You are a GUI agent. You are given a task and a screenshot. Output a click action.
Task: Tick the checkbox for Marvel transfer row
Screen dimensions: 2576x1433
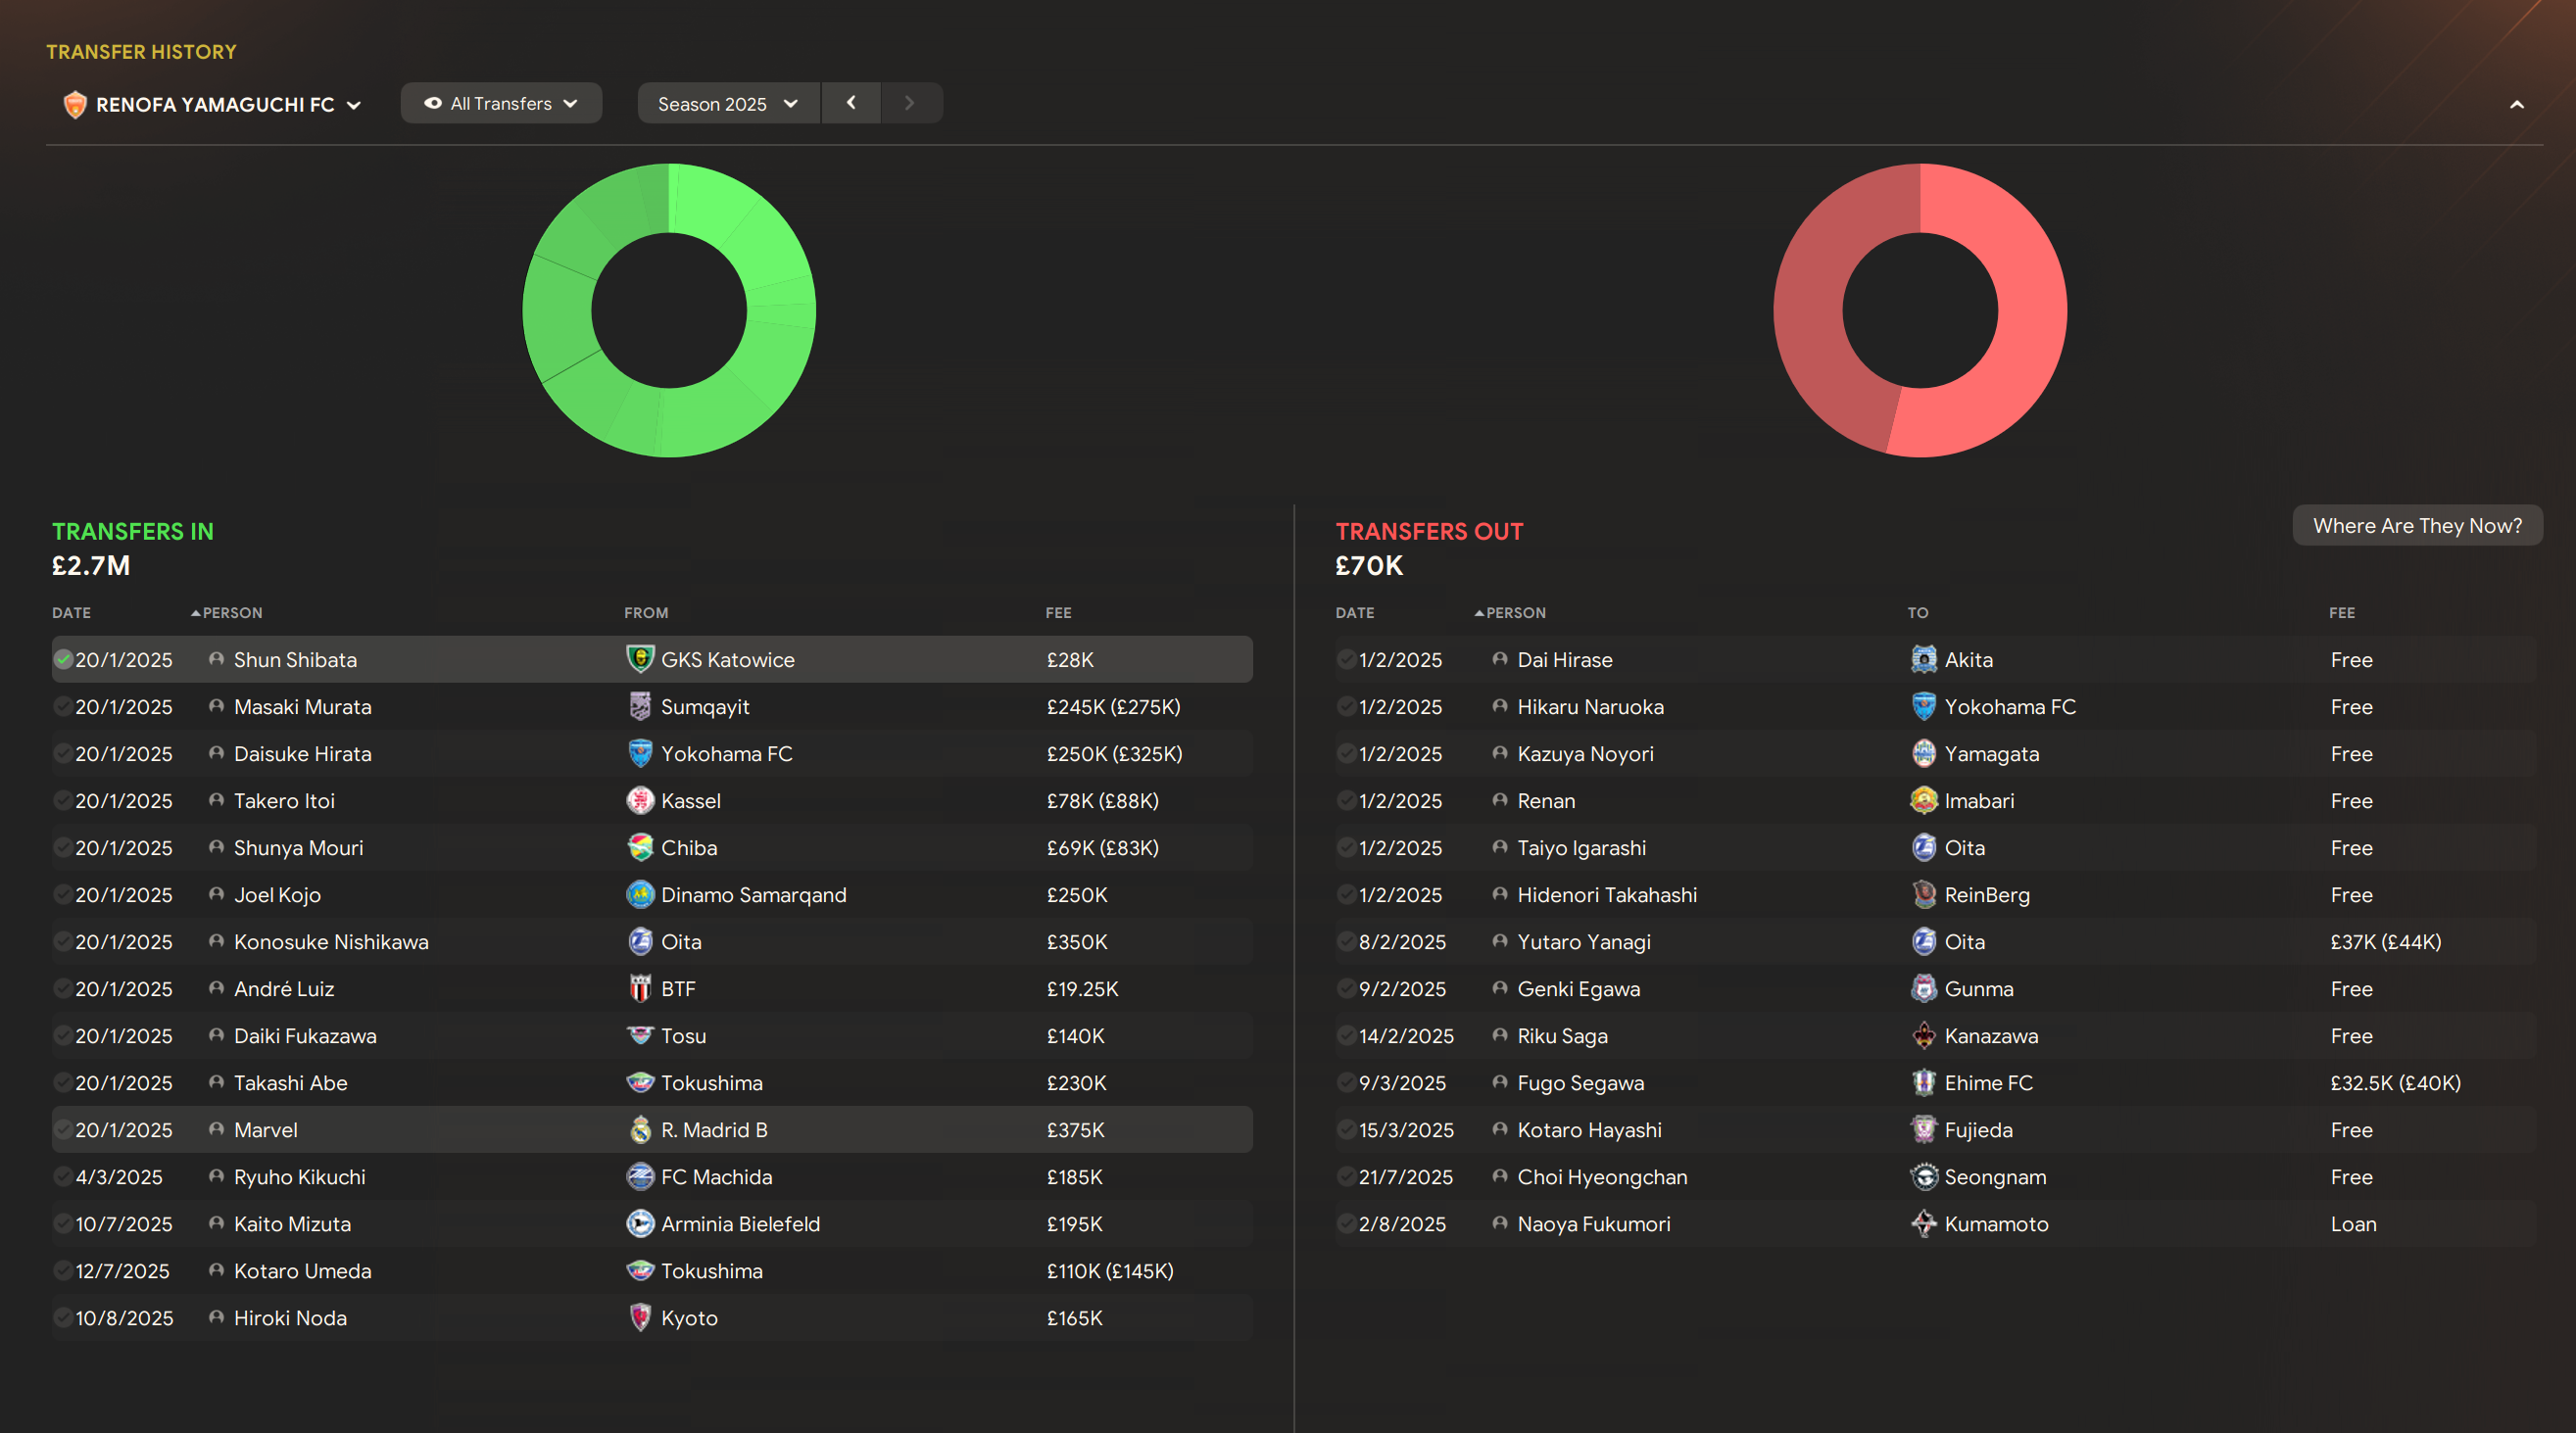63,1129
